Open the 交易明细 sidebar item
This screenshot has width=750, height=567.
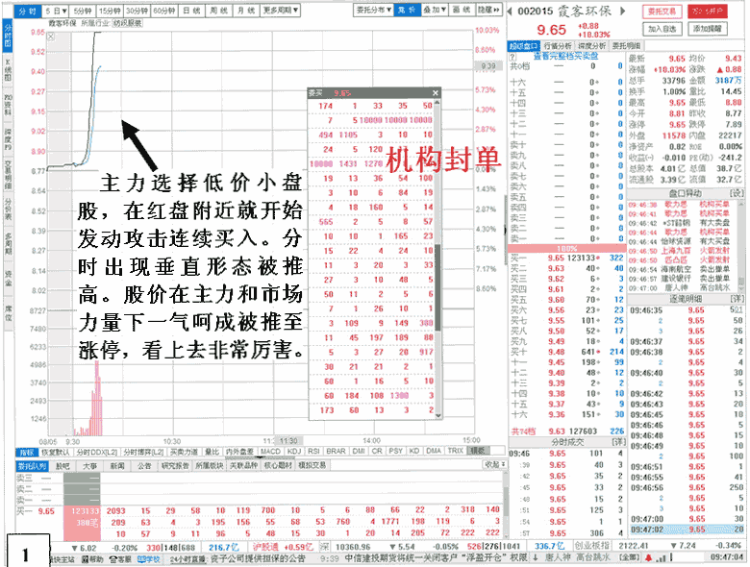click(8, 174)
